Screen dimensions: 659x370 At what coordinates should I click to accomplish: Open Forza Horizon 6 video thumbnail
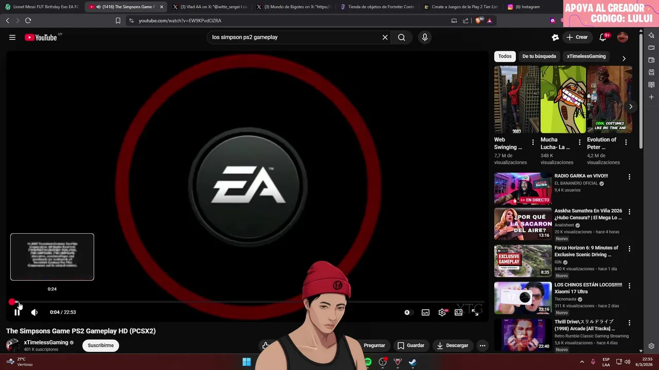[523, 261]
